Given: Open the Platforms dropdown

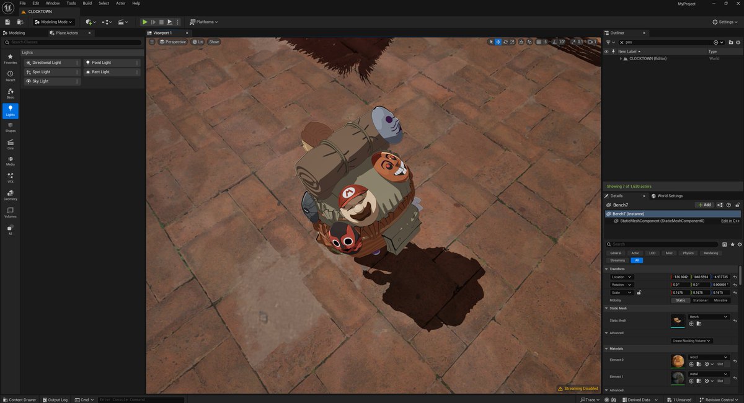Looking at the screenshot, I should pyautogui.click(x=204, y=22).
